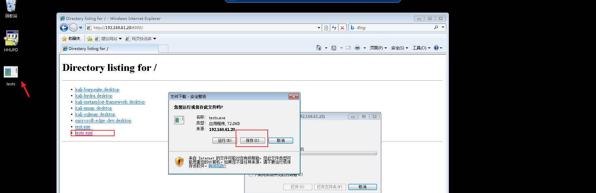The image size is (596, 193).
Task: Open the test.exe link
Action: (x=82, y=127)
